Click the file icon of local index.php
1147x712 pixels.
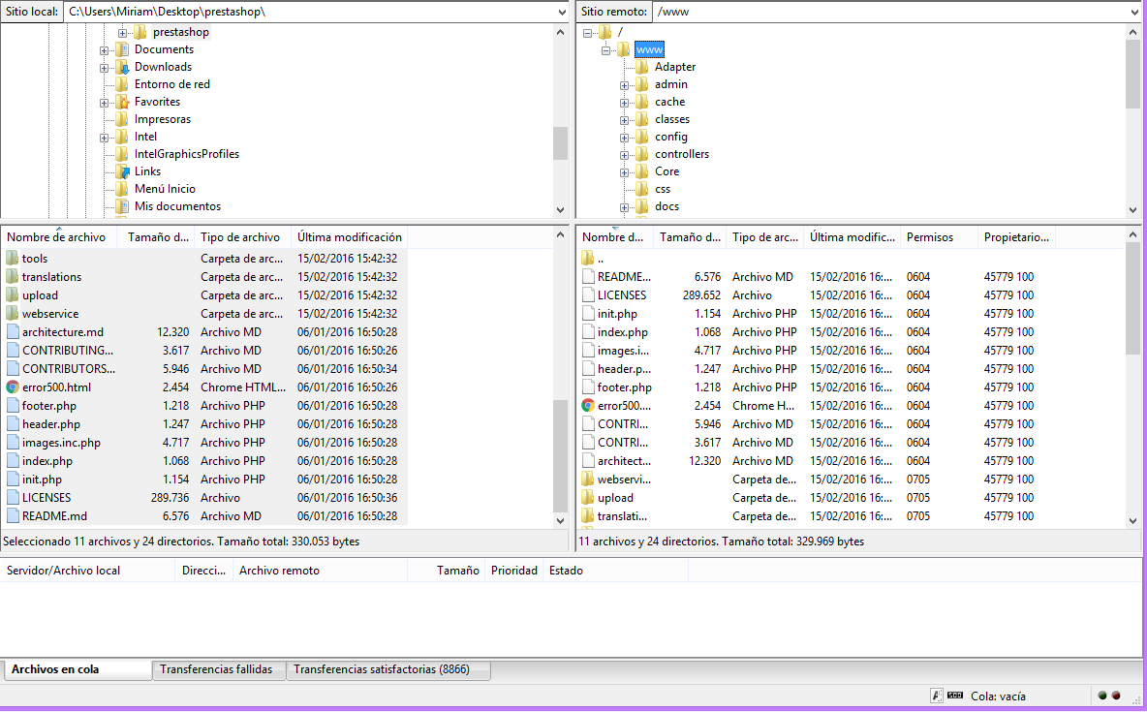(13, 461)
